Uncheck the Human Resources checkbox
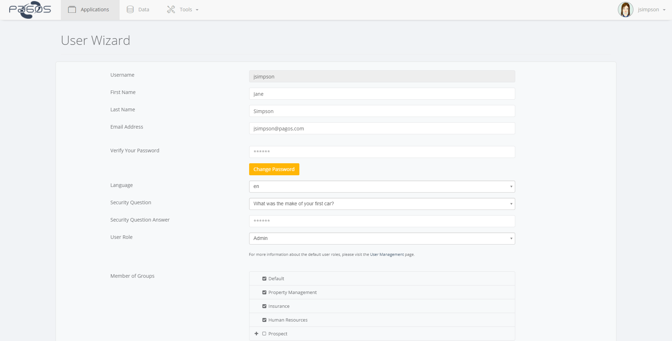 click(x=264, y=320)
